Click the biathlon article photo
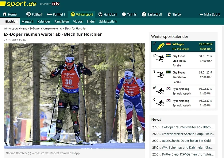This screenshot has width=224, height=158. 74,96
